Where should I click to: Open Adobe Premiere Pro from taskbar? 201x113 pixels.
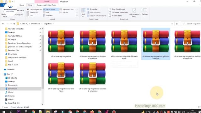(19, 112)
